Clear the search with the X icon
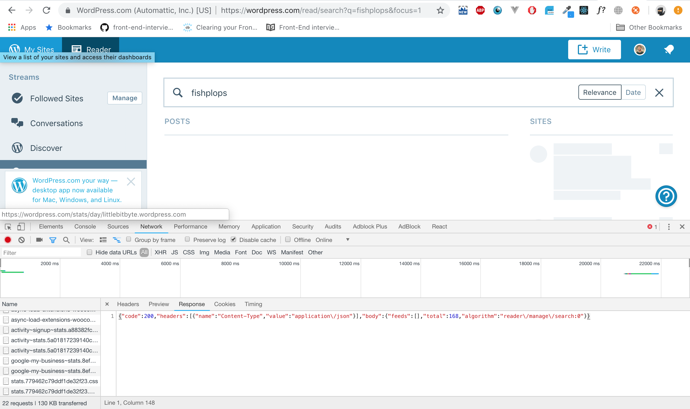The height and width of the screenshot is (409, 690). [x=659, y=93]
